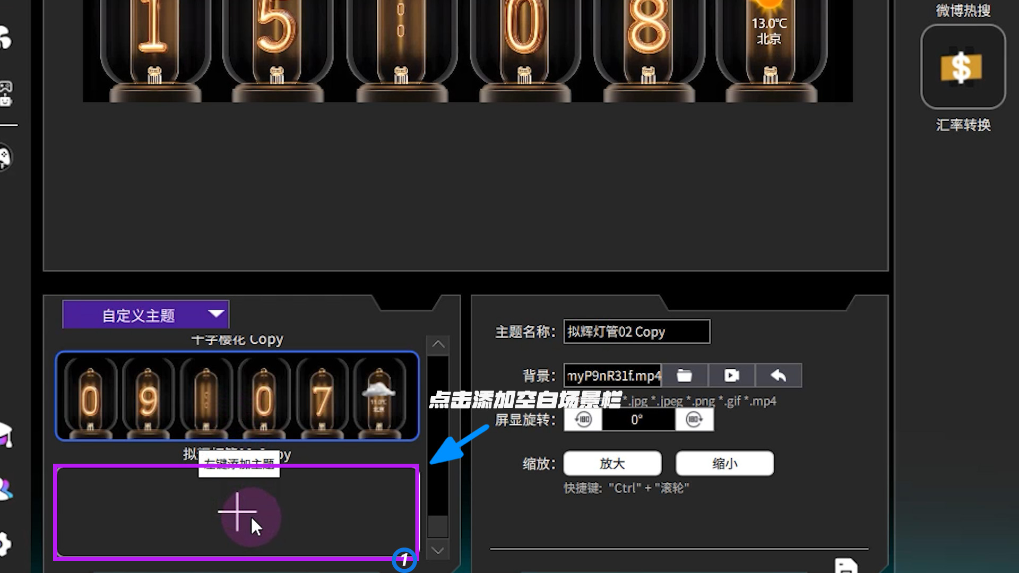Viewport: 1019px width, 573px height.
Task: Click the undo arrow beside the background field
Action: pyautogui.click(x=779, y=375)
